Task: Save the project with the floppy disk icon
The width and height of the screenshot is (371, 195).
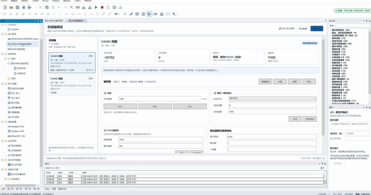Action: 17,7
